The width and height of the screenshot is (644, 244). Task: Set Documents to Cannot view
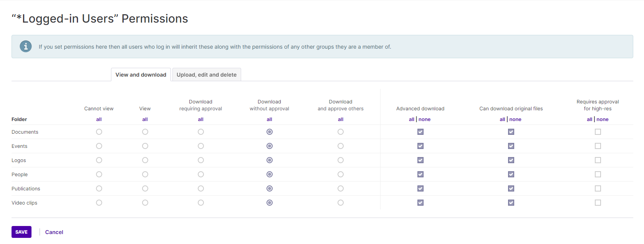coord(99,132)
